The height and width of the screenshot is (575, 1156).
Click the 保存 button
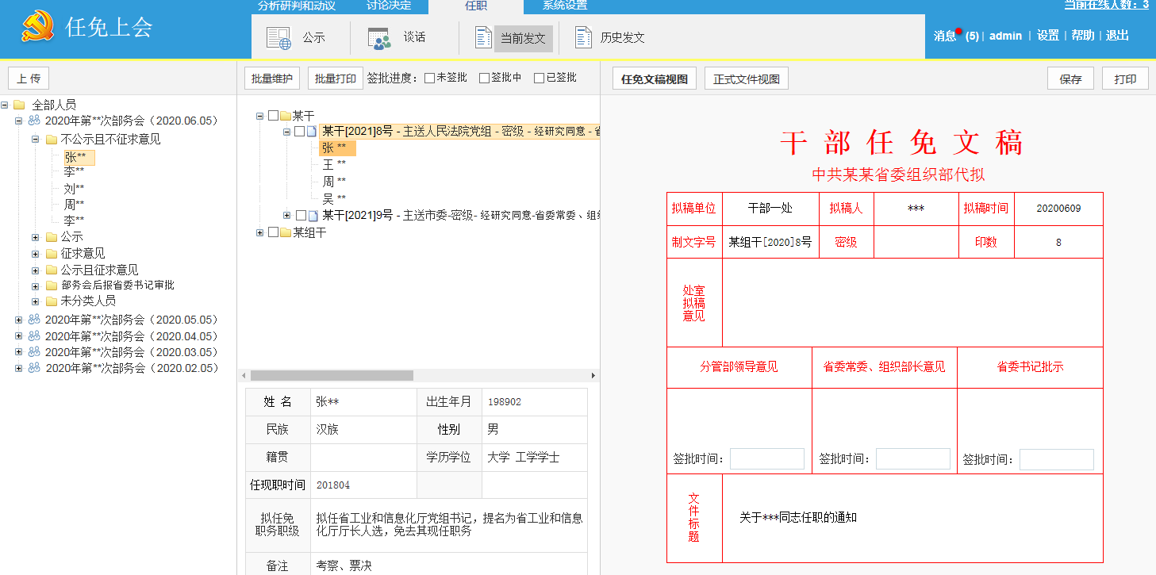point(1070,79)
